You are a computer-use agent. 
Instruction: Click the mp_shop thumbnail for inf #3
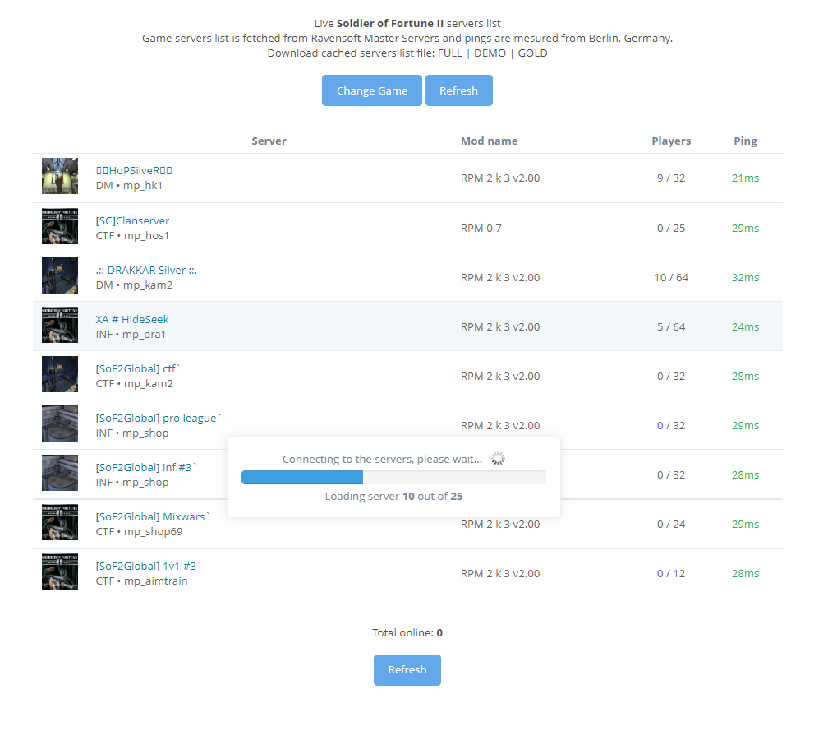click(60, 473)
